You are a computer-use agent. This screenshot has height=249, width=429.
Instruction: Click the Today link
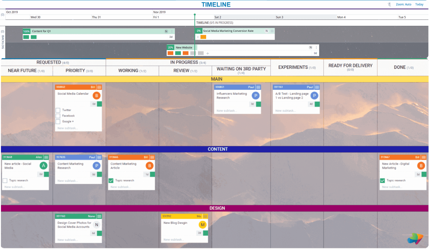coord(419,4)
